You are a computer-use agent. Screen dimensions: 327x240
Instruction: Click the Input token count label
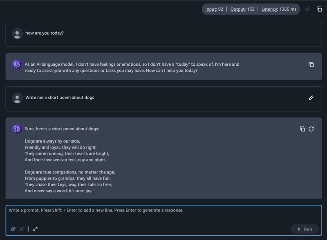pos(214,9)
